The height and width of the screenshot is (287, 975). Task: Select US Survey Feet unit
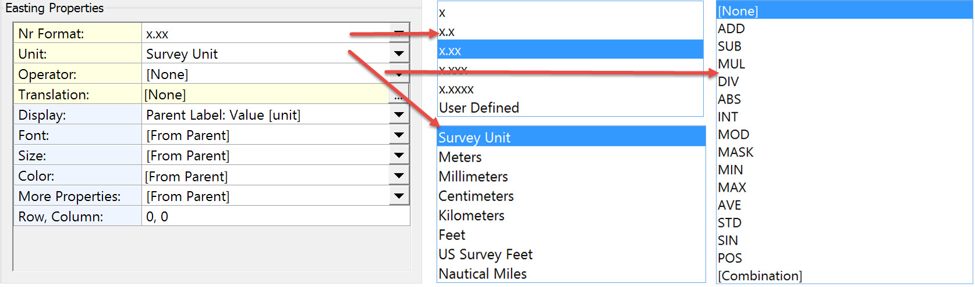coord(485,254)
